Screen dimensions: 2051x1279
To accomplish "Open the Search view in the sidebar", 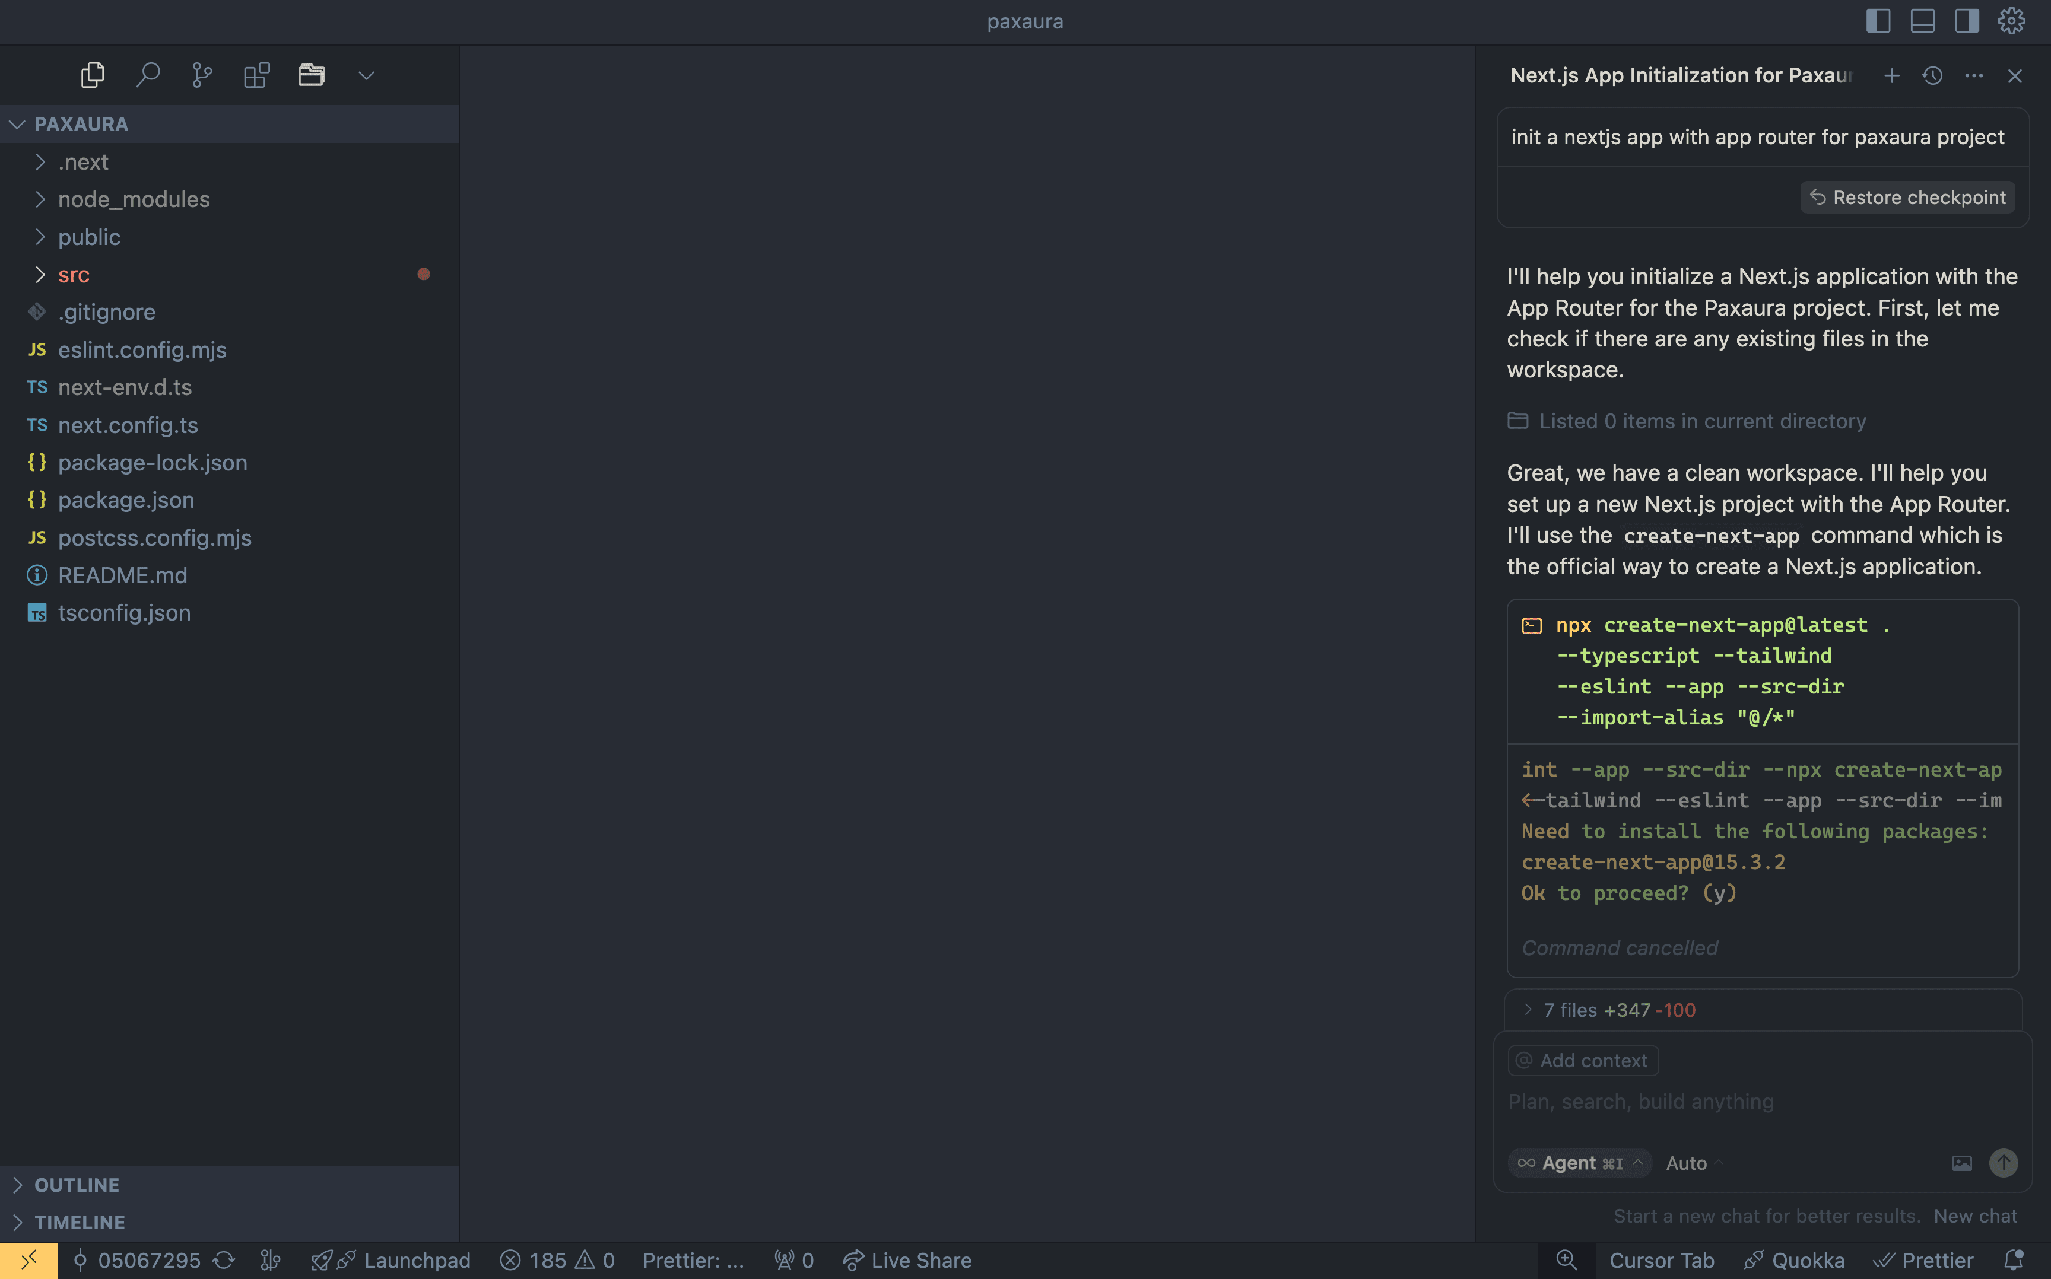I will (148, 74).
